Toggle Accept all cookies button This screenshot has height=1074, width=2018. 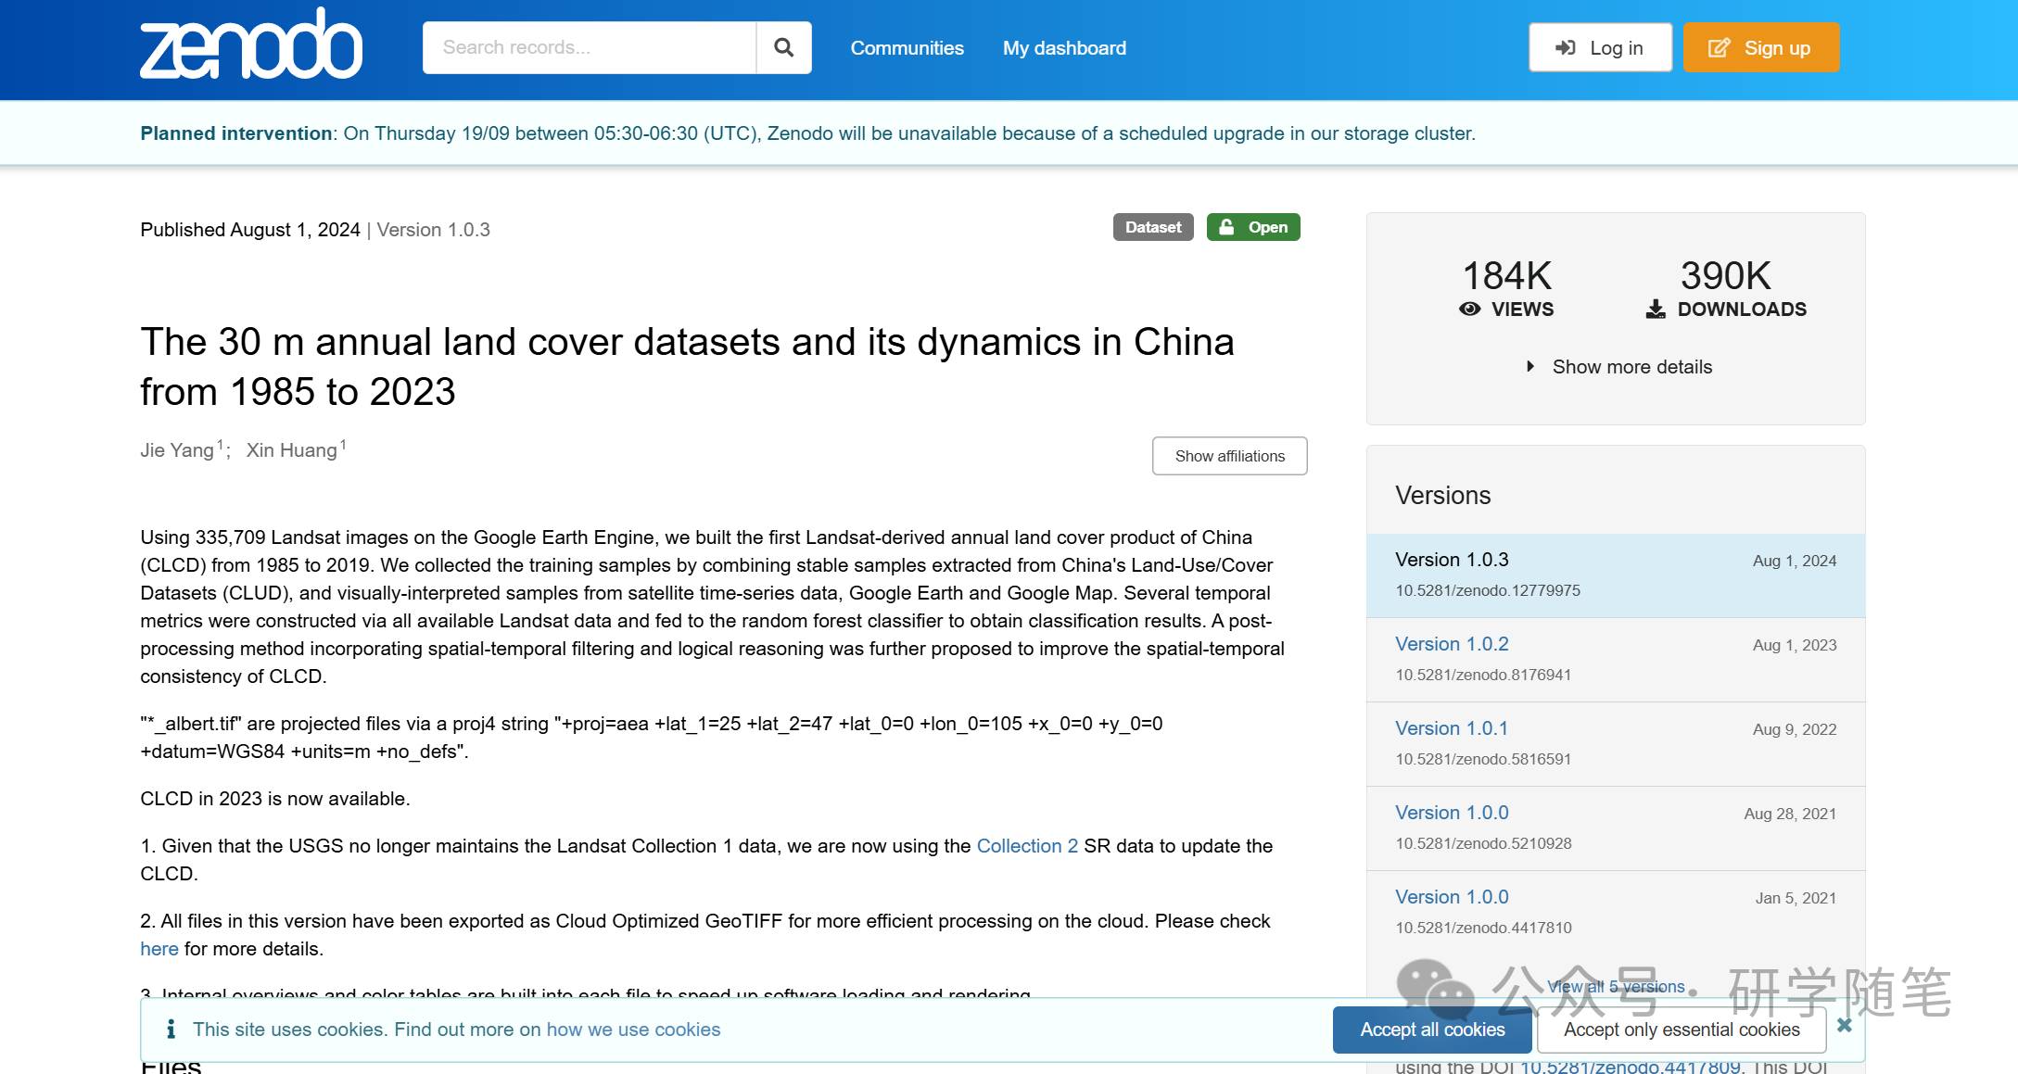click(1435, 1030)
